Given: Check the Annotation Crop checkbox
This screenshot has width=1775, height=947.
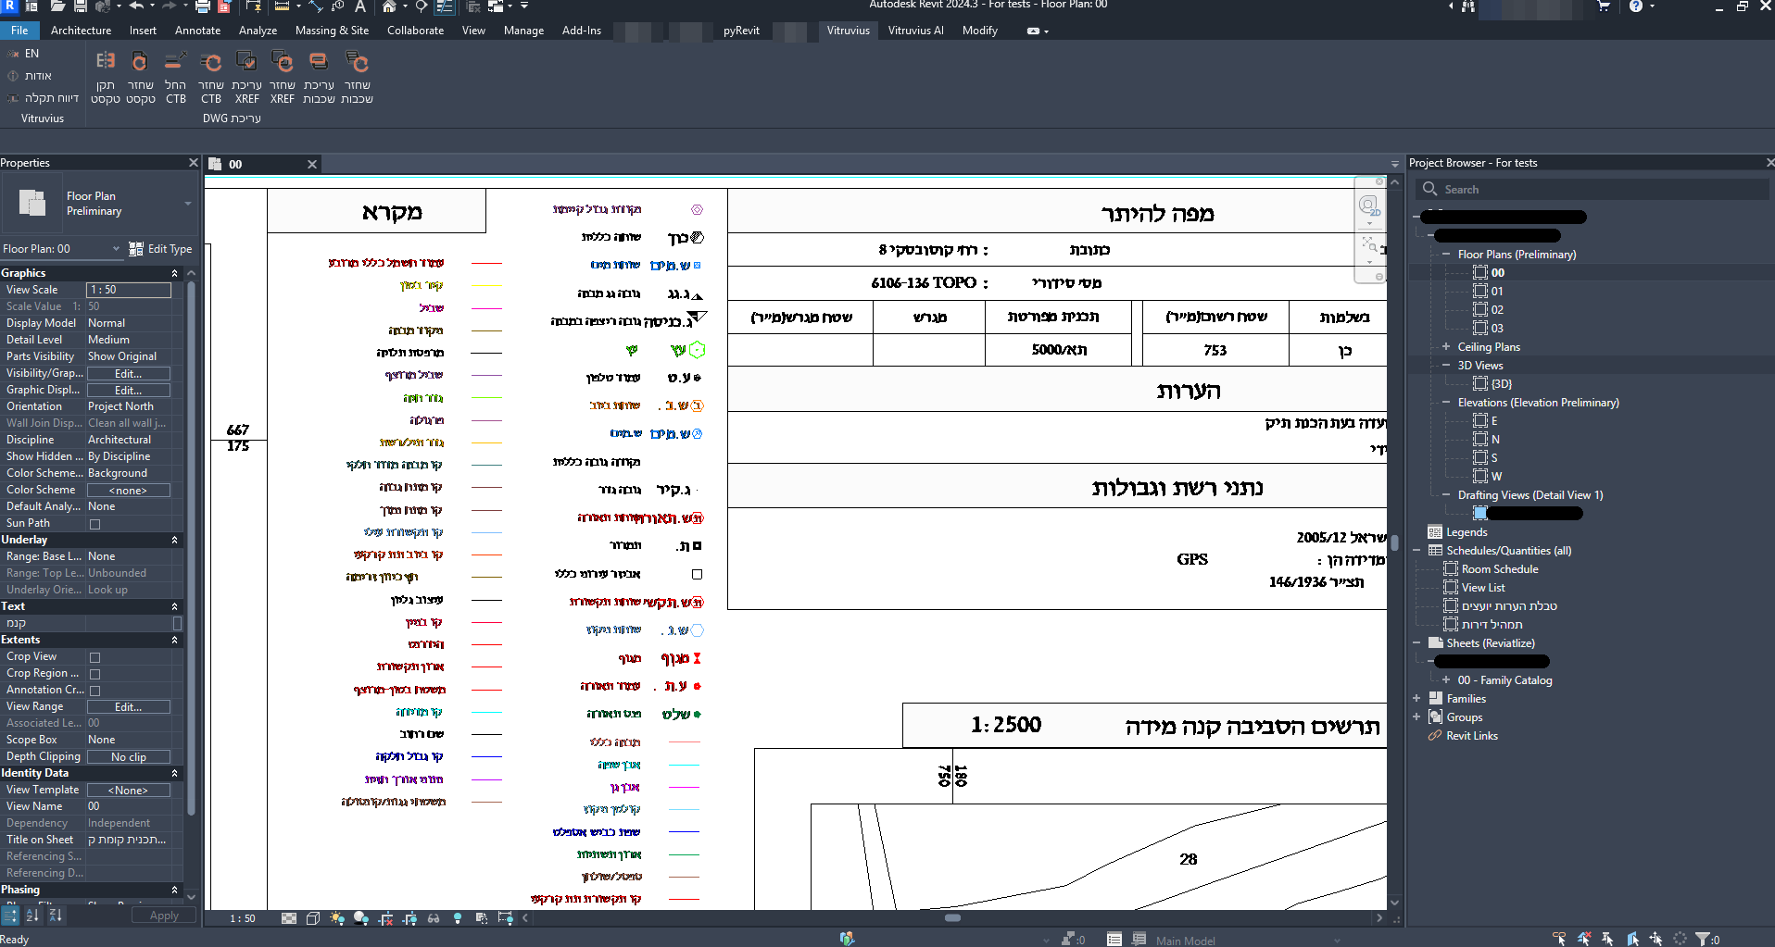Looking at the screenshot, I should (94, 691).
